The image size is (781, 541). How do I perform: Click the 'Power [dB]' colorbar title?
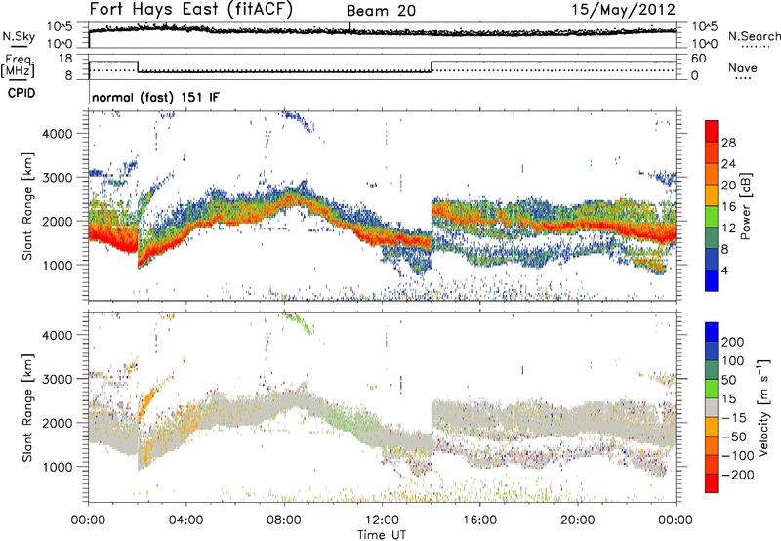pyautogui.click(x=746, y=206)
